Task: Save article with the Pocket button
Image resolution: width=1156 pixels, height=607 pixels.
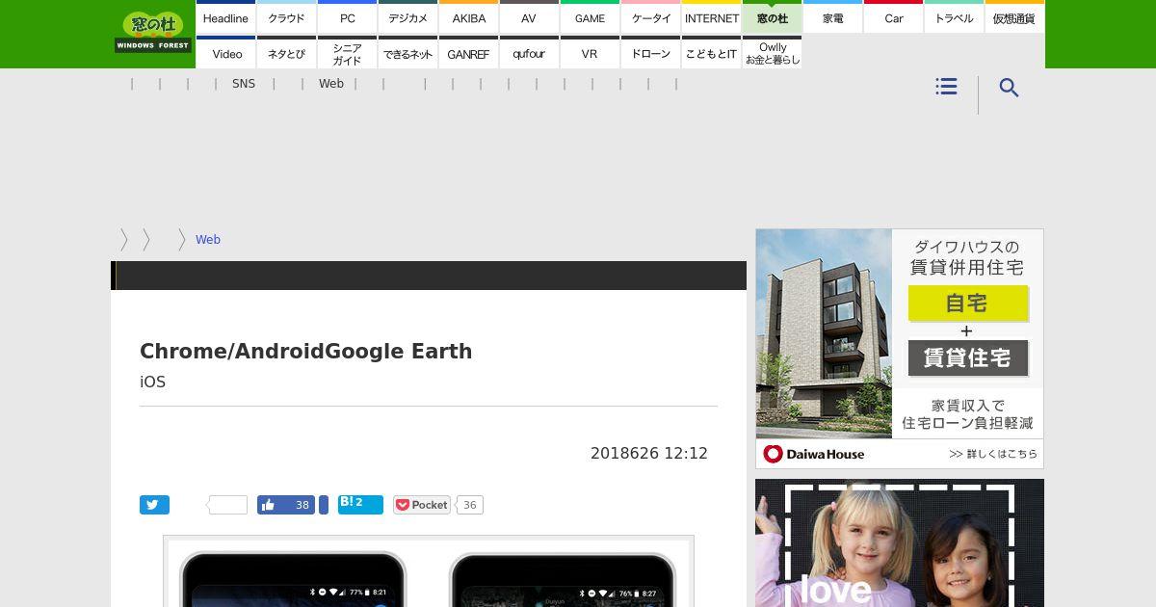Action: (x=422, y=505)
